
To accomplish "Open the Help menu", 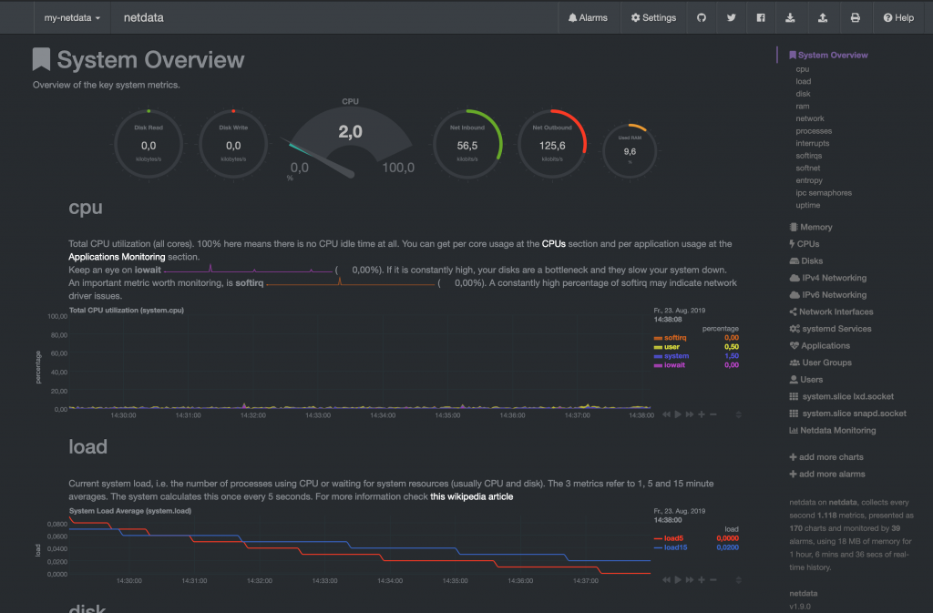I will (898, 16).
